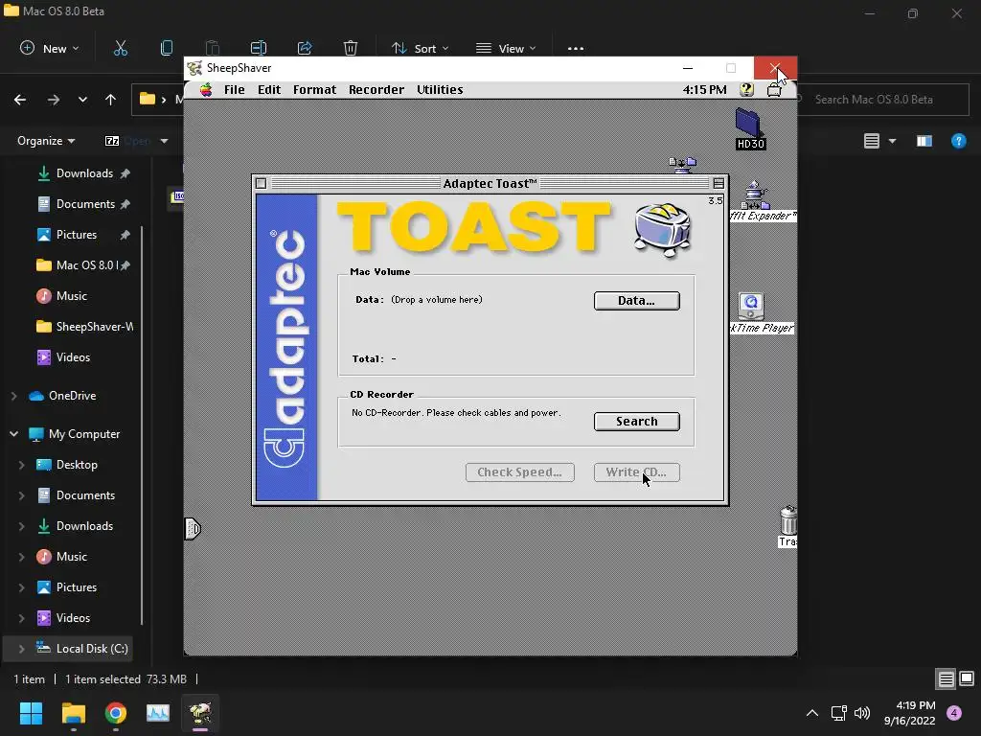Screen dimensions: 981x736
Task: Click the Cut scissors icon in Explorer
Action: tap(120, 48)
